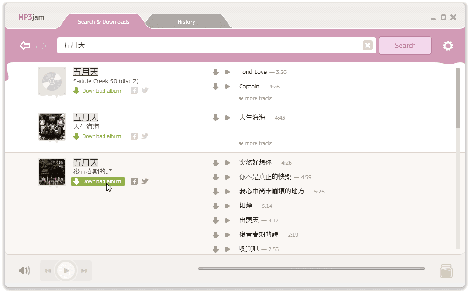The height and width of the screenshot is (293, 470).
Task: Select the track title Captain
Action: click(x=249, y=87)
